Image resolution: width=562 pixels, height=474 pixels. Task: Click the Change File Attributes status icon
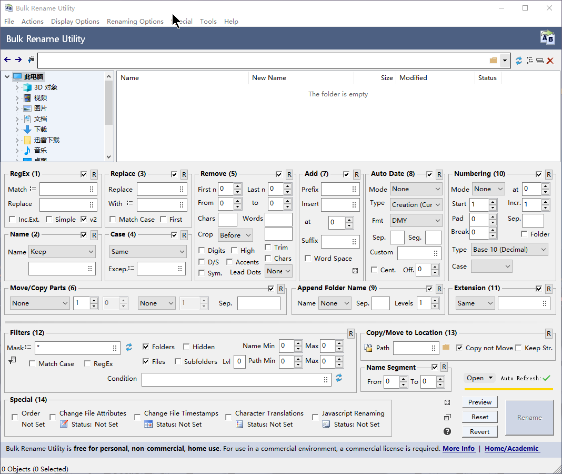coord(64,424)
